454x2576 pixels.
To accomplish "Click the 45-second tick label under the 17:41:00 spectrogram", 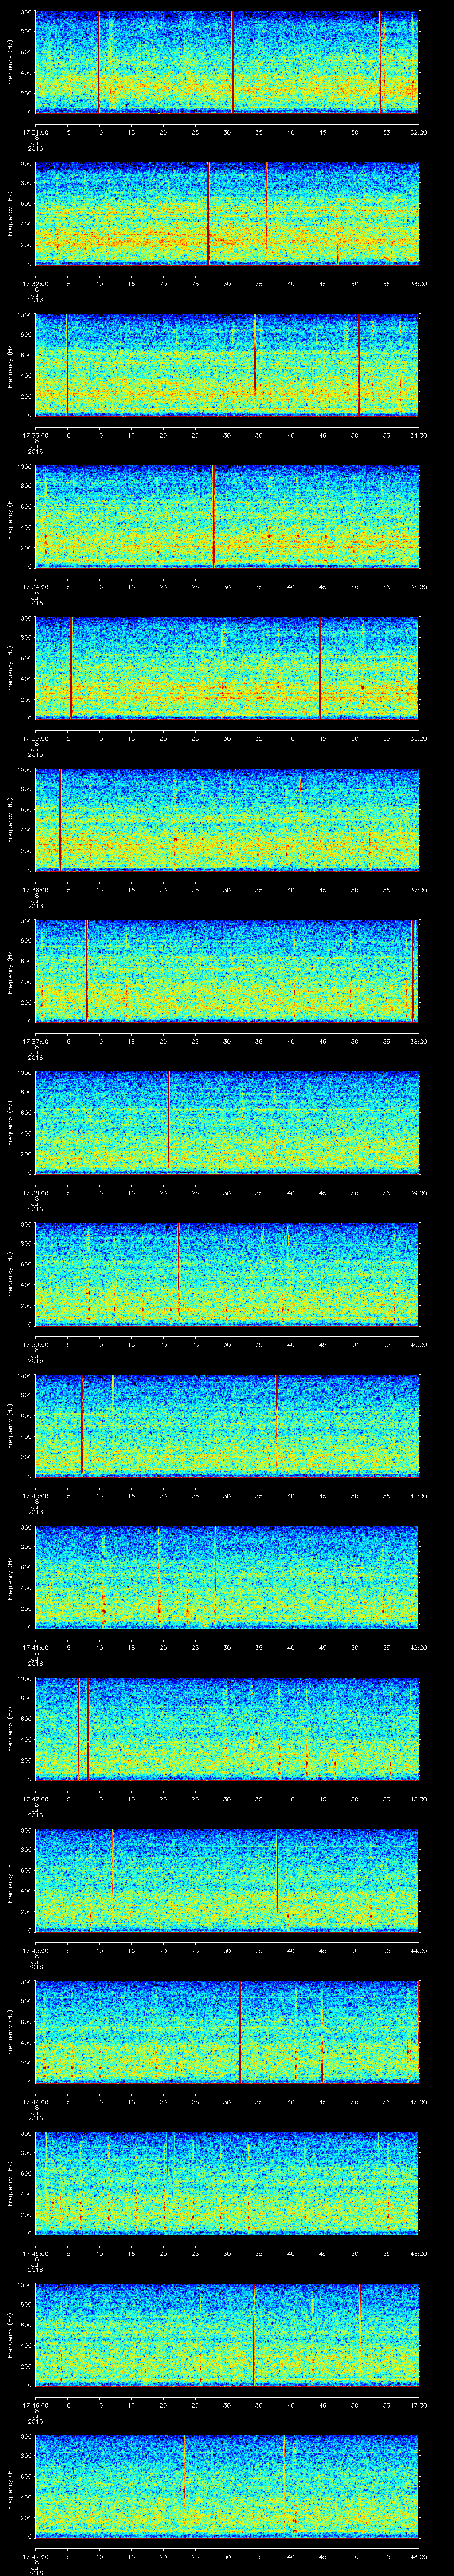I will click(323, 1647).
